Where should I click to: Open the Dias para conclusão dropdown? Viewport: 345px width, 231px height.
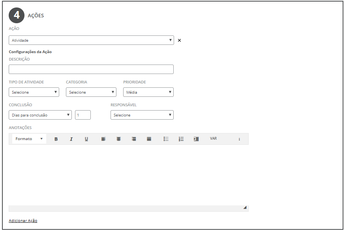40,115
